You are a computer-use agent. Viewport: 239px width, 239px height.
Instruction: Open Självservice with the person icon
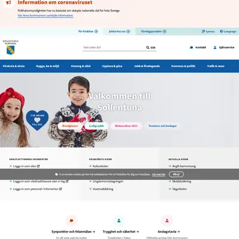pos(224,47)
